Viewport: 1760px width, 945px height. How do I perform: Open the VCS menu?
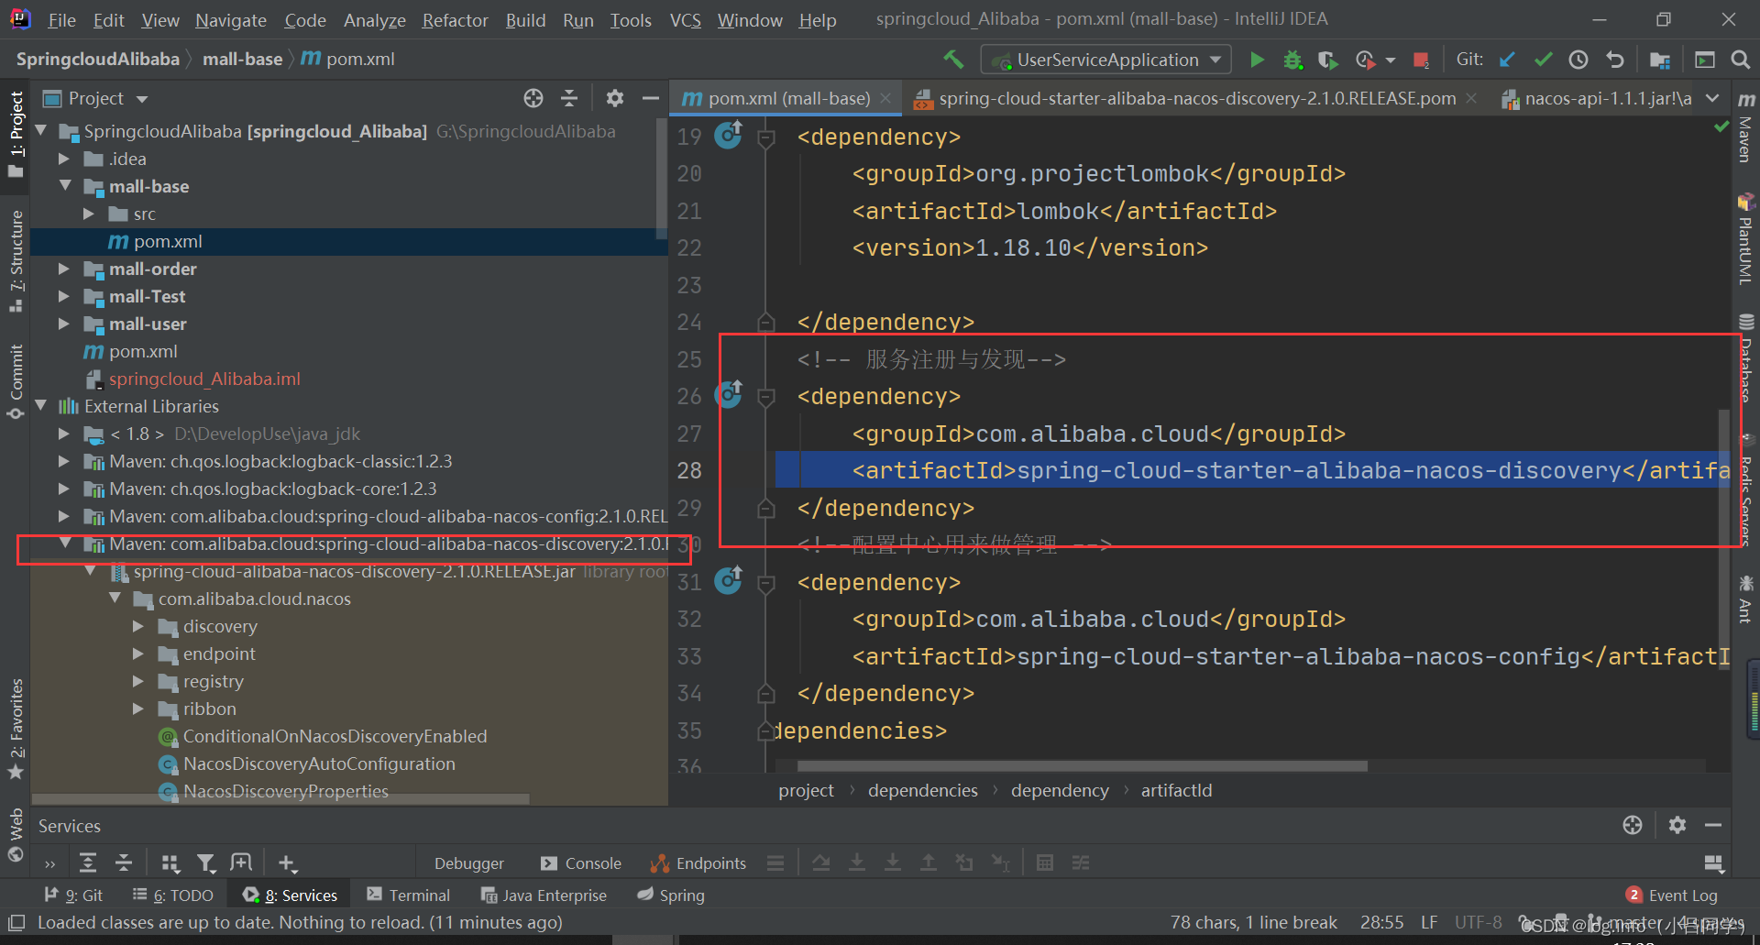click(x=685, y=19)
